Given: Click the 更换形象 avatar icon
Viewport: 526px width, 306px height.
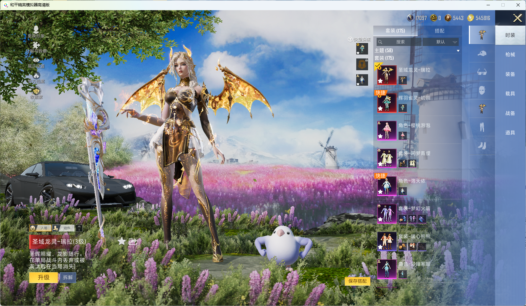Looking at the screenshot, I should pos(36,30).
